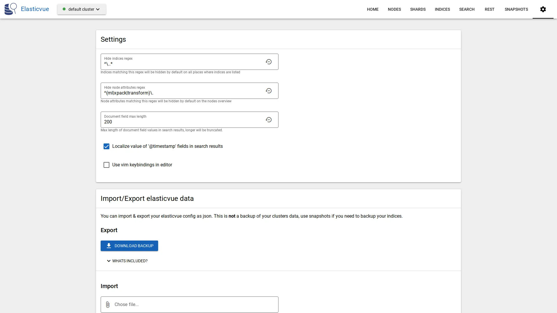Reset the 'Hide indices regex' to default

click(269, 62)
